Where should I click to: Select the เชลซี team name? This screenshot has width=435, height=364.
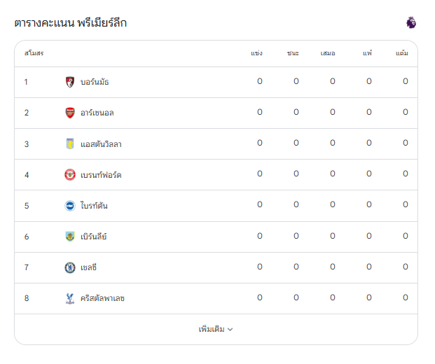pos(88,267)
